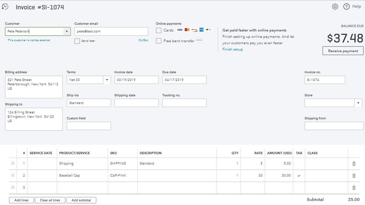Screen dimensions: 365x205
Task: Expand the Customer dropdown arrow
Action: tap(66, 32)
